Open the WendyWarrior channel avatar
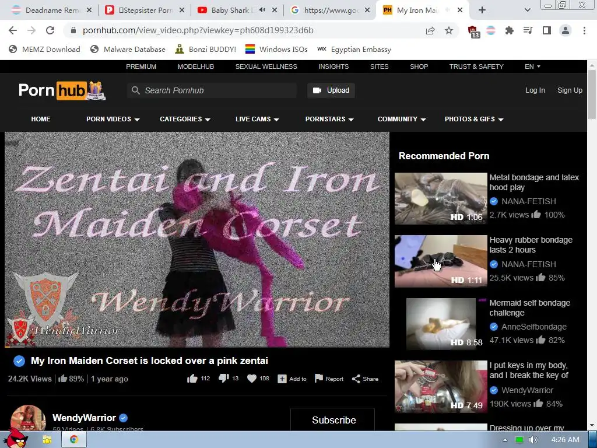 [28, 418]
